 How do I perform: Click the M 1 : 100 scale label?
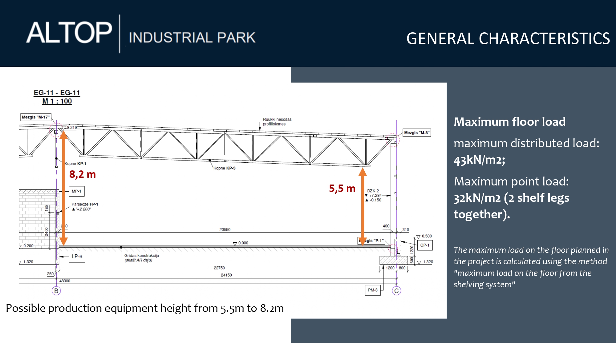tap(57, 101)
